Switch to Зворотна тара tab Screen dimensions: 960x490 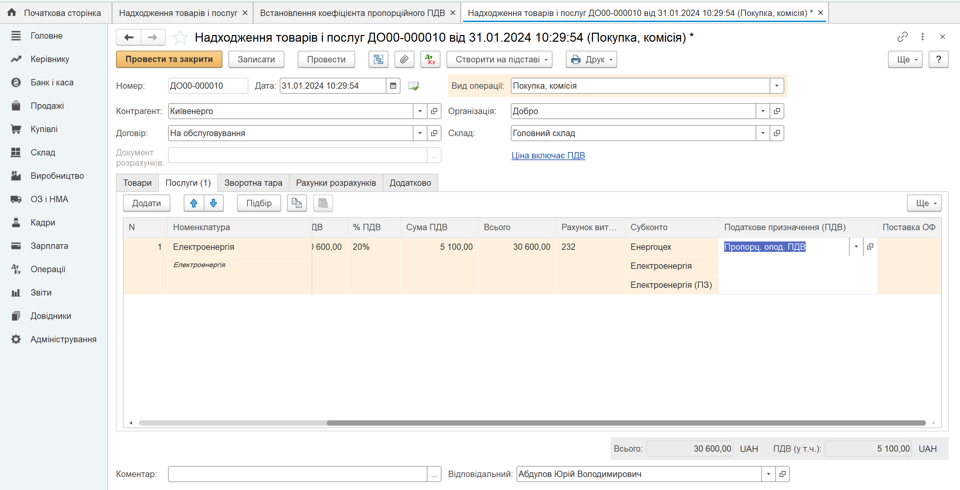click(253, 183)
